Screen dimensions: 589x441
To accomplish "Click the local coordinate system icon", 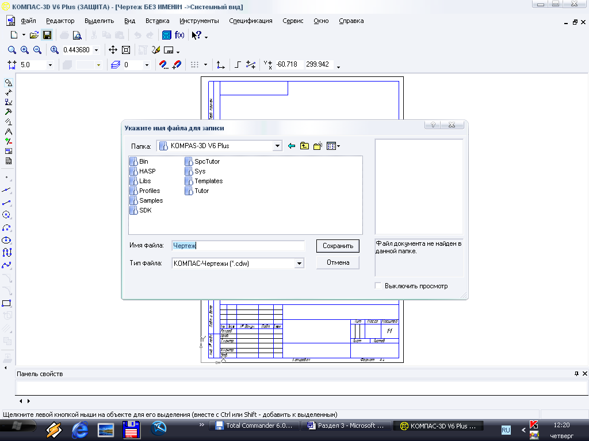I will (221, 65).
